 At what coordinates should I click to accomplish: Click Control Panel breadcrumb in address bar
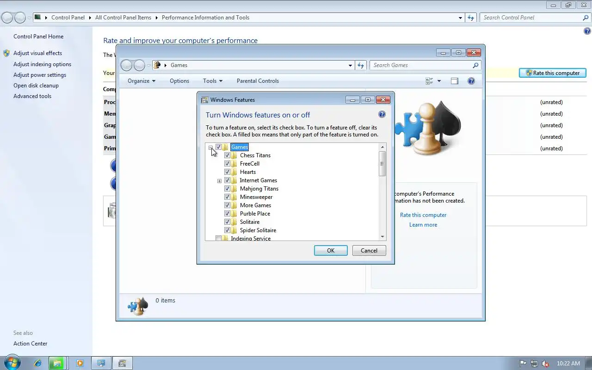click(68, 18)
